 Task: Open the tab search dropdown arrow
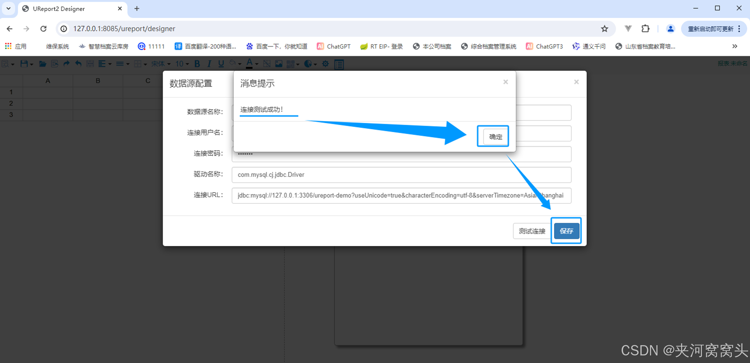8,8
